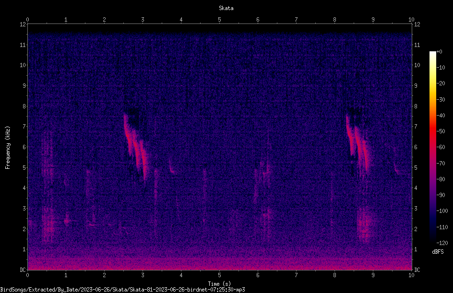453x293 pixels.
Task: Click the 'Time (s)' axis label
Action: pos(219,284)
